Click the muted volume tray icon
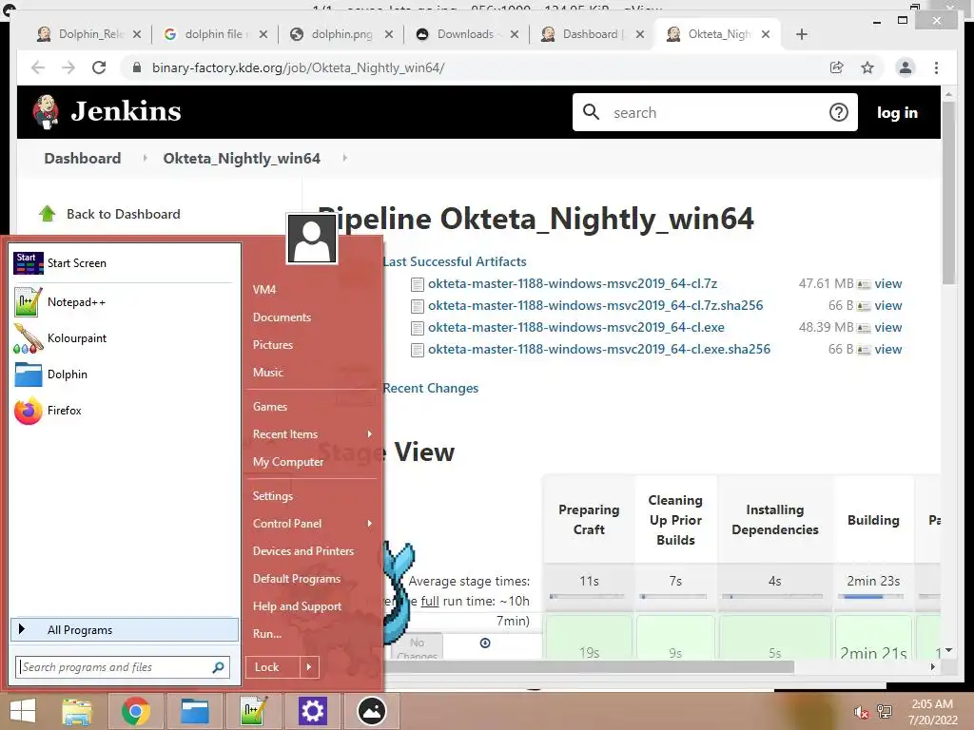This screenshot has width=974, height=730. coord(862,712)
